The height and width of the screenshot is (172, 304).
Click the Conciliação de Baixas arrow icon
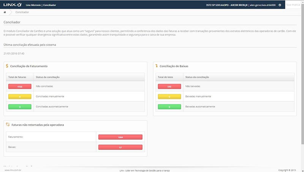(x=156, y=66)
